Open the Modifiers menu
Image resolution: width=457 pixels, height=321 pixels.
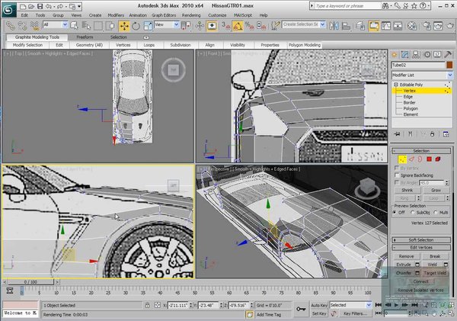tap(116, 15)
